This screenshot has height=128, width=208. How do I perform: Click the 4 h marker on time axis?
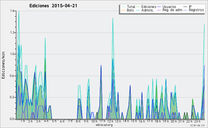click(x=46, y=121)
